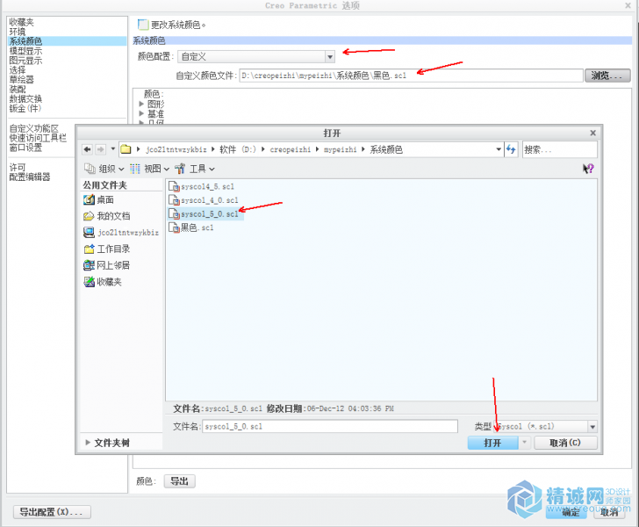Click the 文件名 file name input field

pos(330,426)
